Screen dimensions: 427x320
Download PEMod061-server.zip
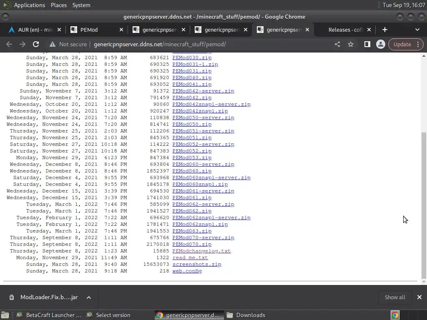203,191
